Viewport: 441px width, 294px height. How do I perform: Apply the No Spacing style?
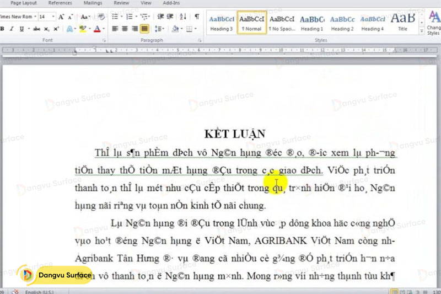tap(282, 23)
